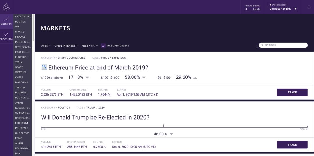Uncheck the Has Open Orders checkbox
314x156 pixels.
103,46
